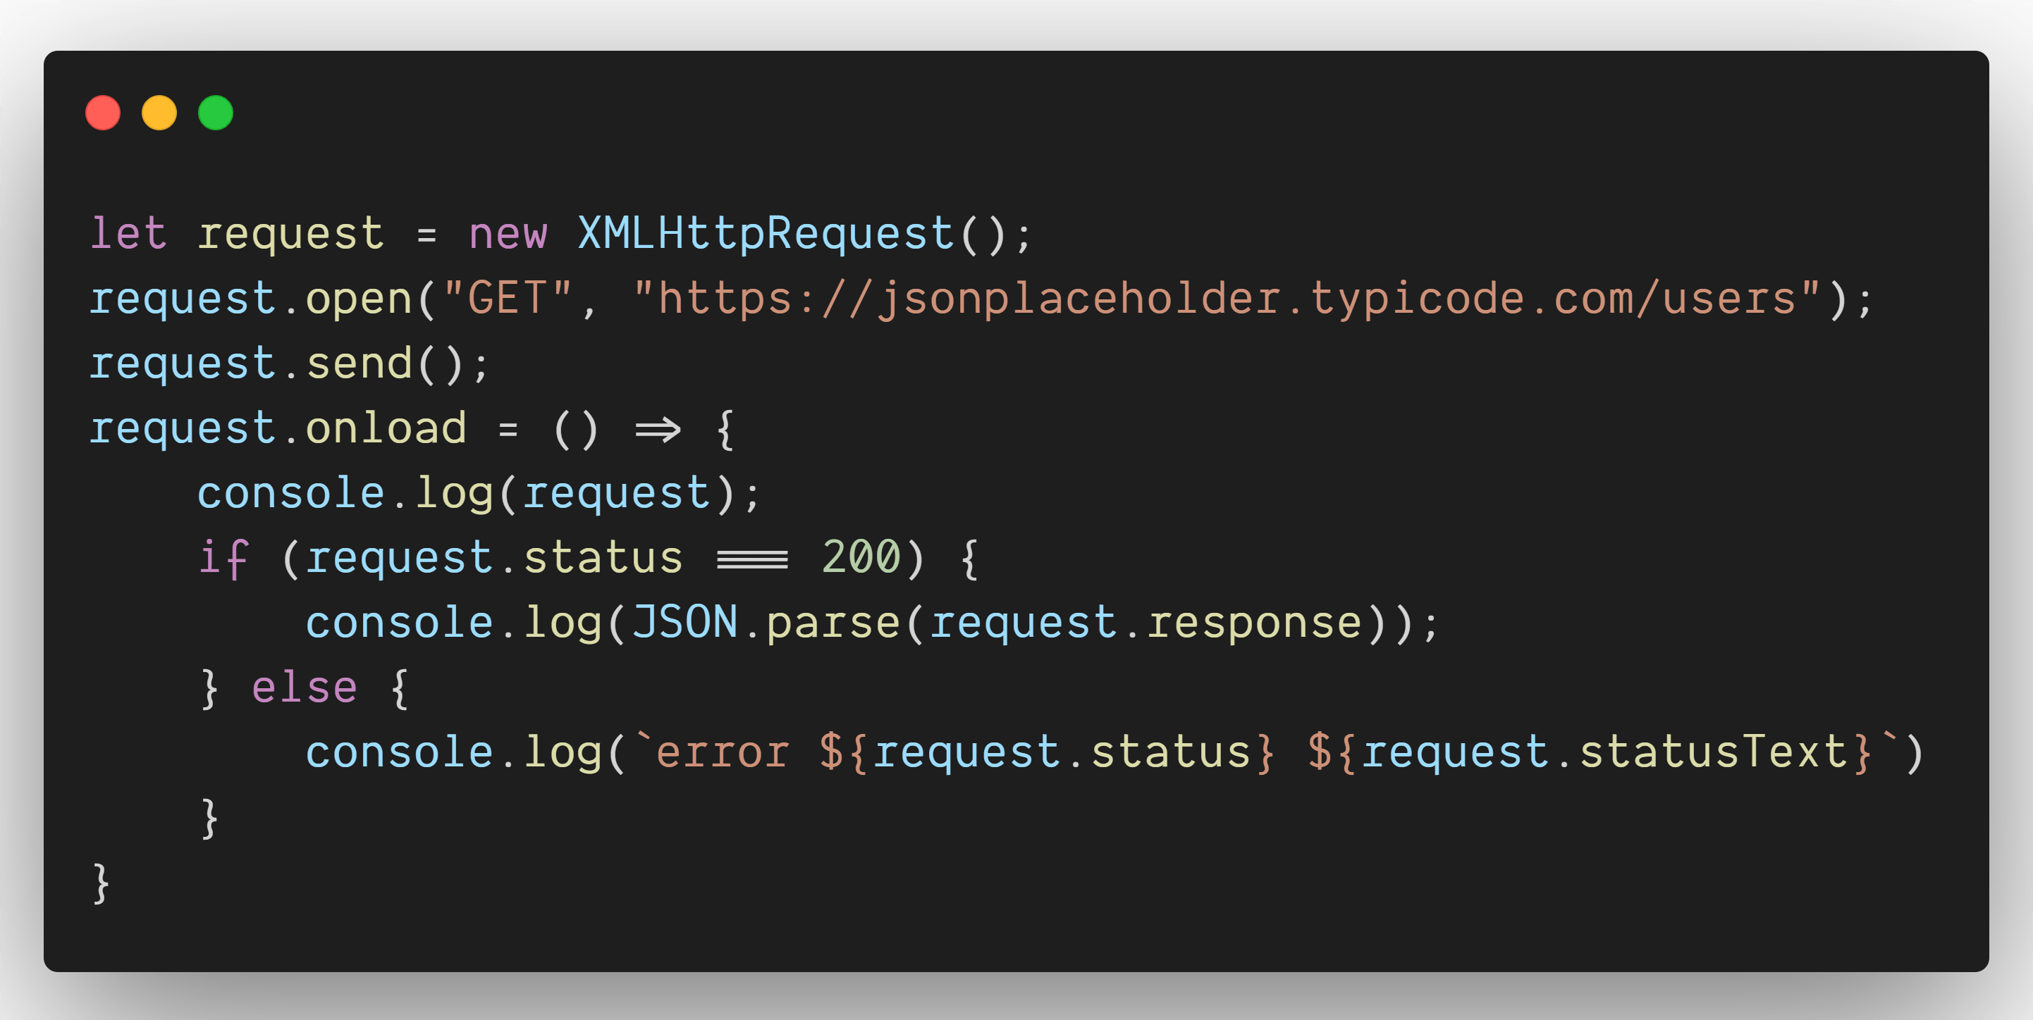Click the if keyword

coord(223,558)
